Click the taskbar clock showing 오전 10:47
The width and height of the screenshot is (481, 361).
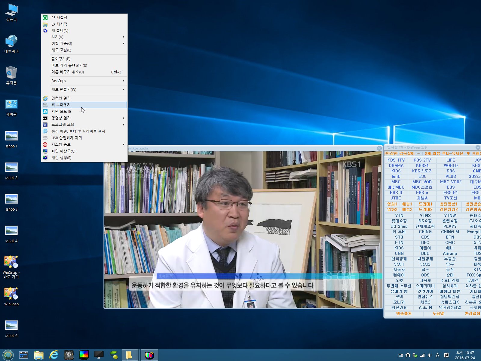[465, 355]
